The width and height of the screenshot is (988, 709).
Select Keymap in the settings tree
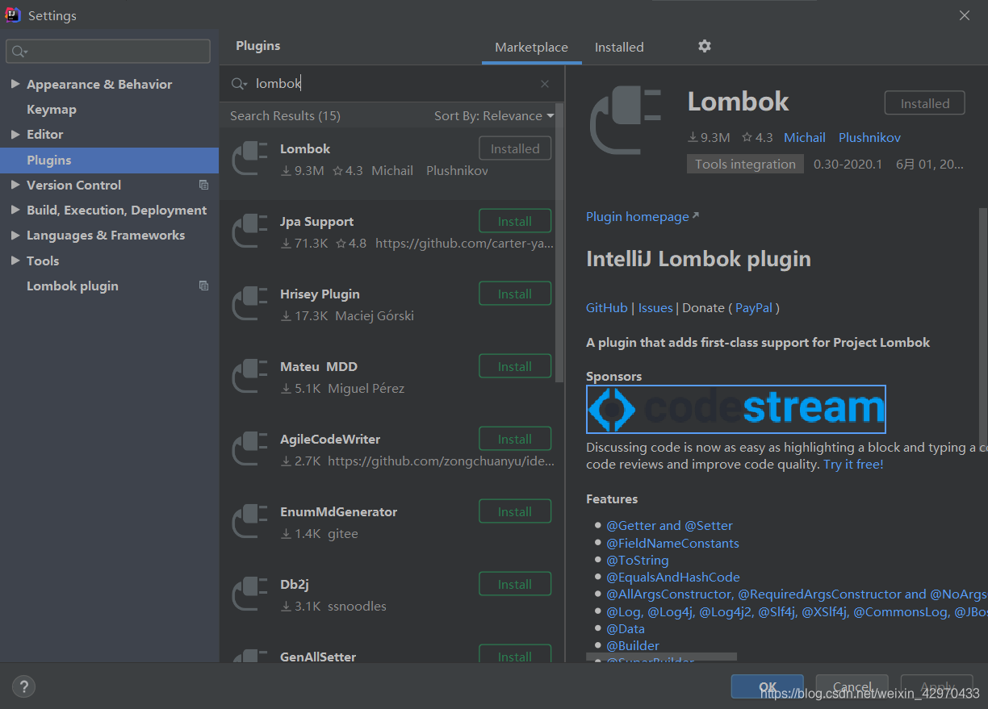point(52,110)
